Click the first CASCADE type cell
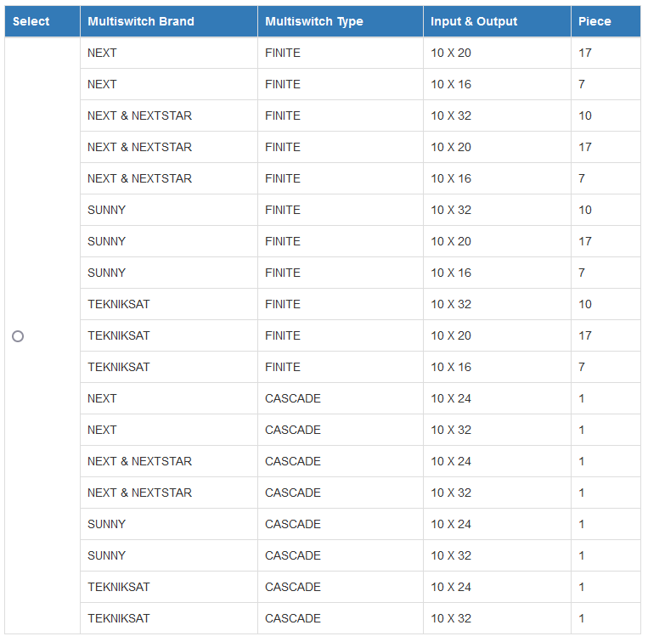The height and width of the screenshot is (642, 648). 341,398
